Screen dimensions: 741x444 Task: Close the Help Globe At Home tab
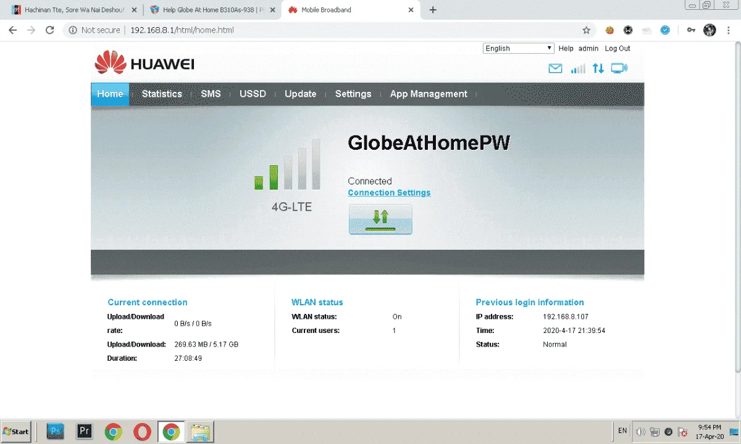272,10
